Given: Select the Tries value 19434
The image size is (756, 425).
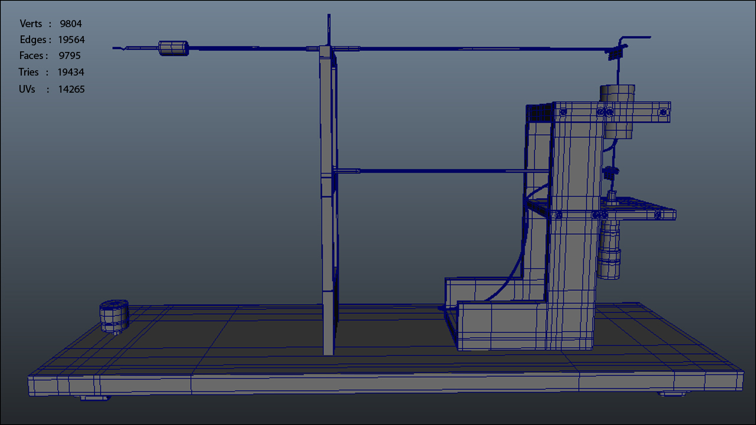Looking at the screenshot, I should pyautogui.click(x=70, y=72).
